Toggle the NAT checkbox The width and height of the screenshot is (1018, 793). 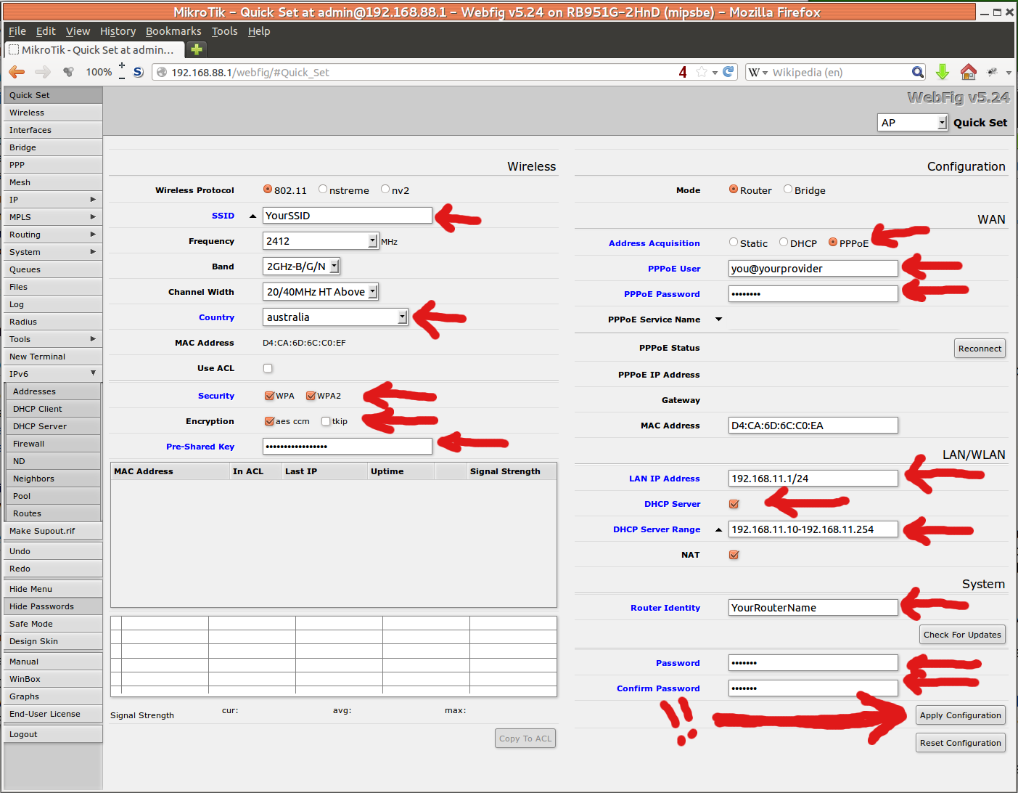(734, 555)
